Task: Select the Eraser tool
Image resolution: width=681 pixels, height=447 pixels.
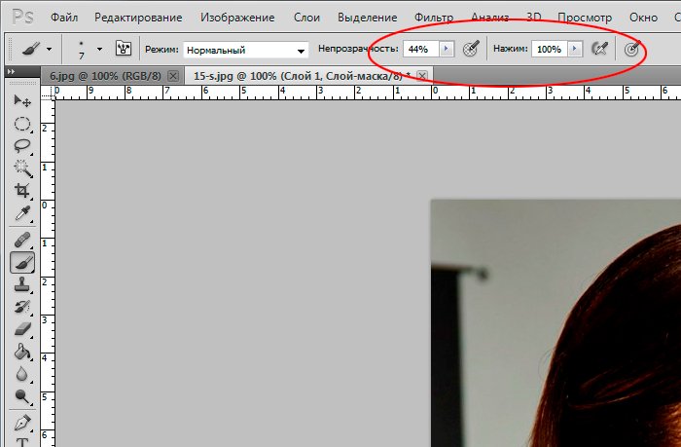Action: point(22,330)
